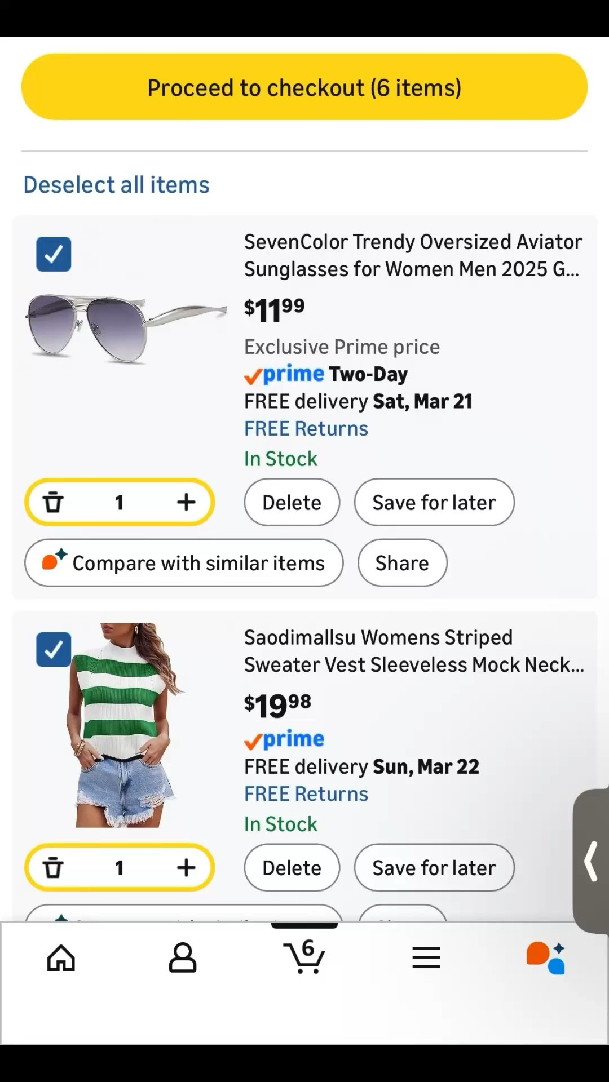Launch the Rufus AI assistant icon
Viewport: 609px width, 1082px height.
pos(546,957)
